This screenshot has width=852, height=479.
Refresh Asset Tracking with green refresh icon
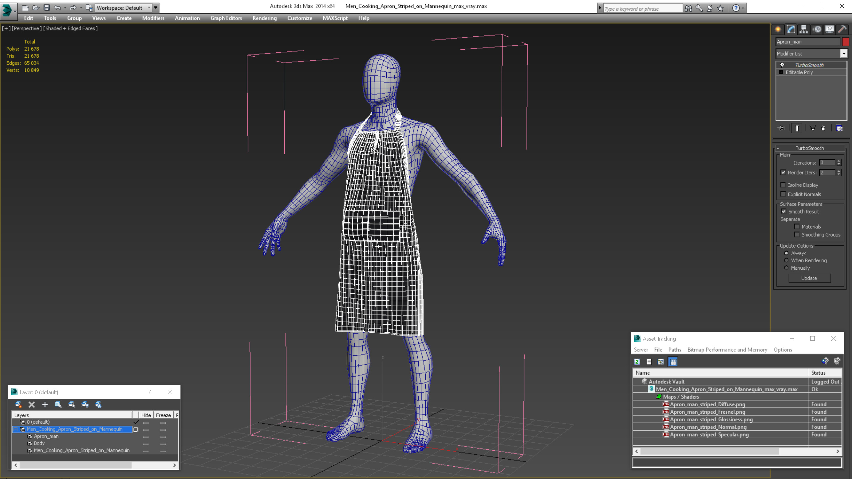tap(637, 362)
